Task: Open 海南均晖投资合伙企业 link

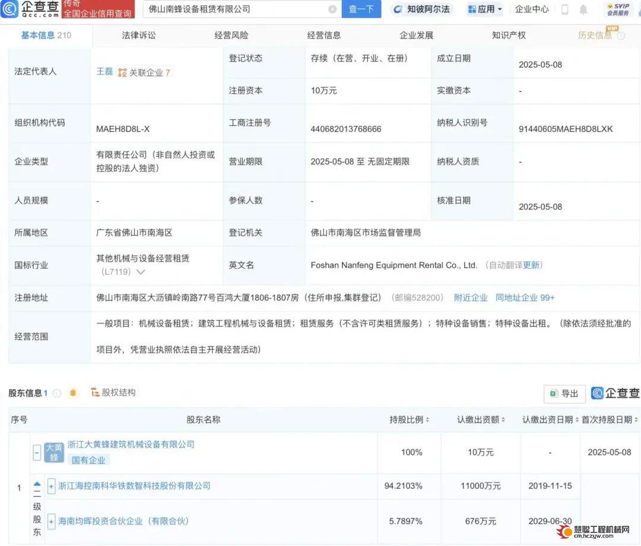Action: [123, 522]
